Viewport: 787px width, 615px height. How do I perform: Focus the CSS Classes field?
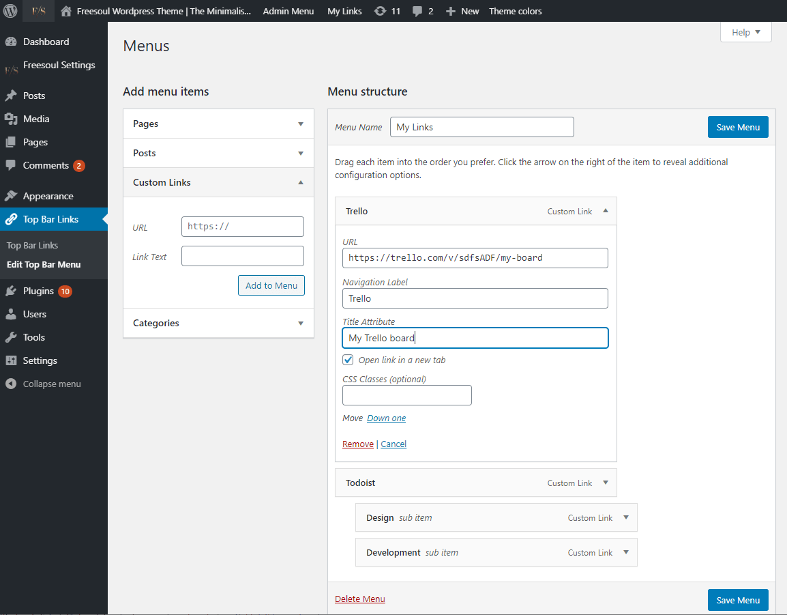click(x=407, y=395)
